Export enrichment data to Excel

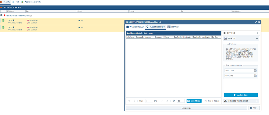194,101
